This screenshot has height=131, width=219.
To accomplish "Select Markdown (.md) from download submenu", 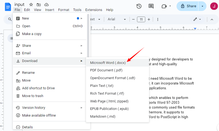I will pos(103,116).
